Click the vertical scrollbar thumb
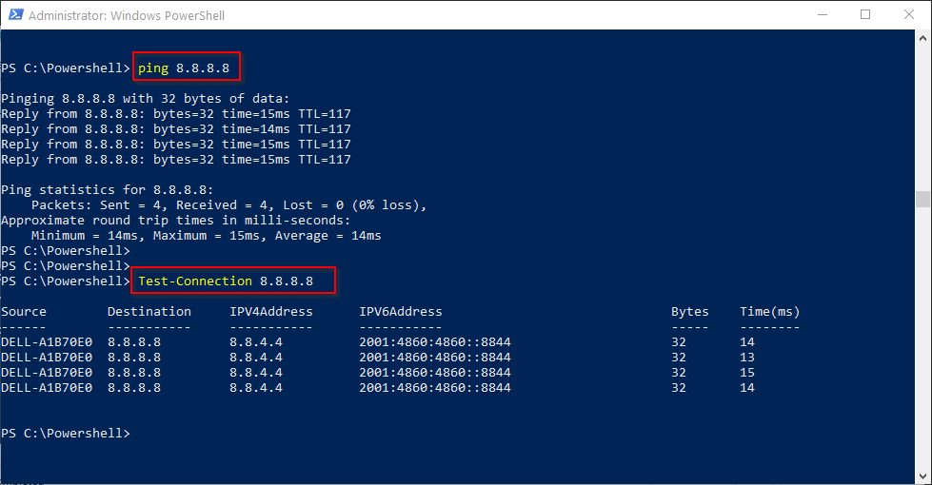932x485 pixels. (922, 198)
